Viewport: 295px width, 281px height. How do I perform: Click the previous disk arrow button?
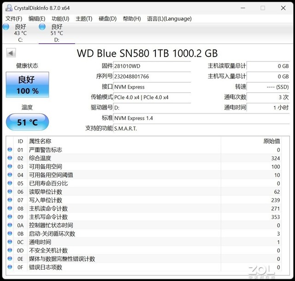coord(11,53)
